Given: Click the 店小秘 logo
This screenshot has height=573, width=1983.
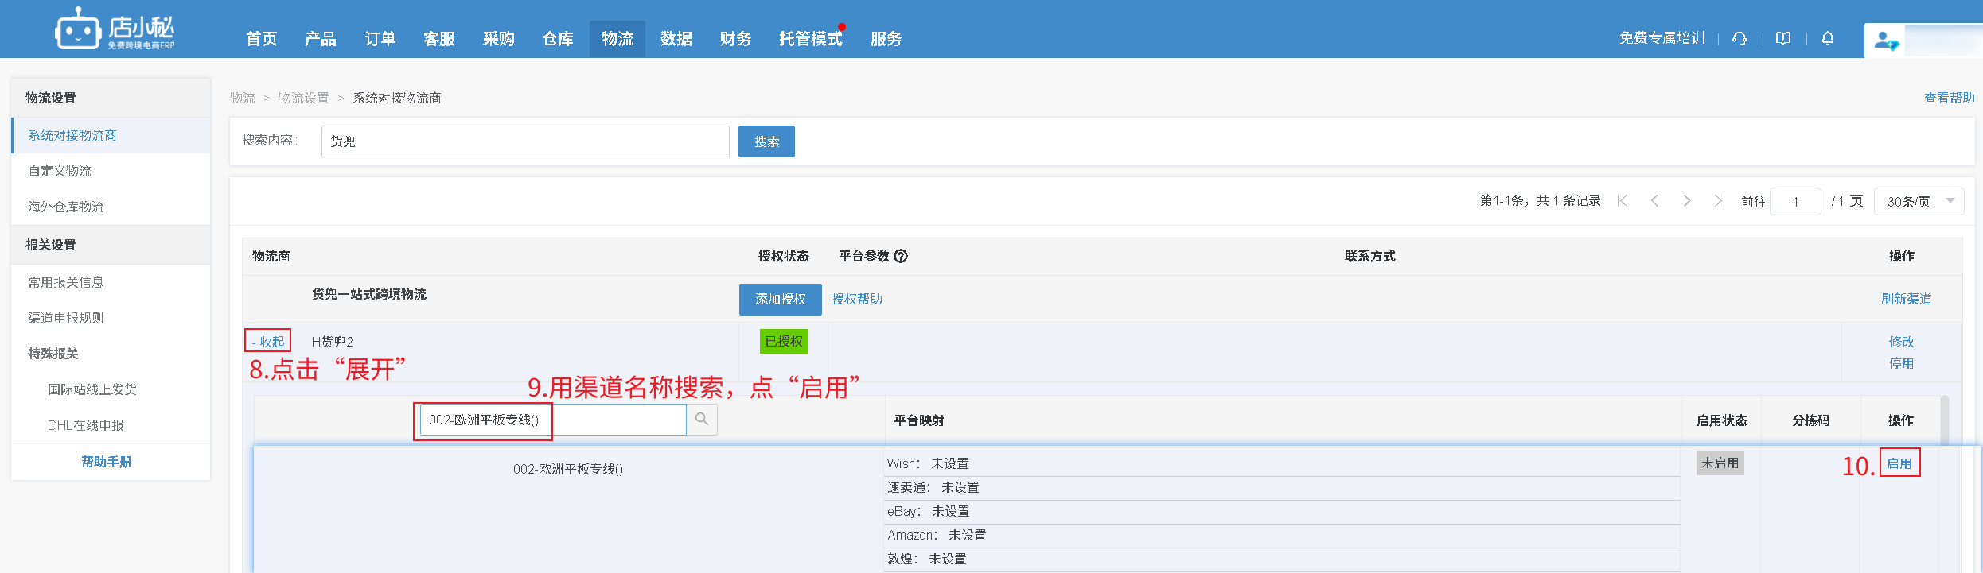Looking at the screenshot, I should (x=115, y=30).
